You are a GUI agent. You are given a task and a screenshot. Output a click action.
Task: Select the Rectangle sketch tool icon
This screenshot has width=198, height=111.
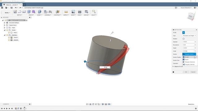24,12
